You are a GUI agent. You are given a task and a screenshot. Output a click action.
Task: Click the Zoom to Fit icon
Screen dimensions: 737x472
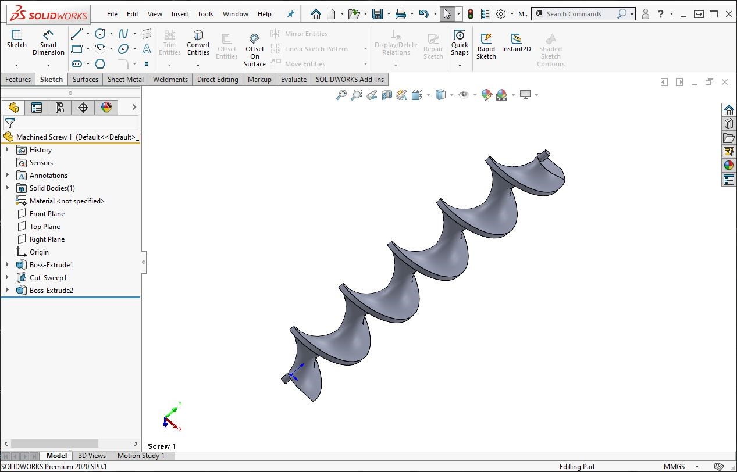pos(341,95)
